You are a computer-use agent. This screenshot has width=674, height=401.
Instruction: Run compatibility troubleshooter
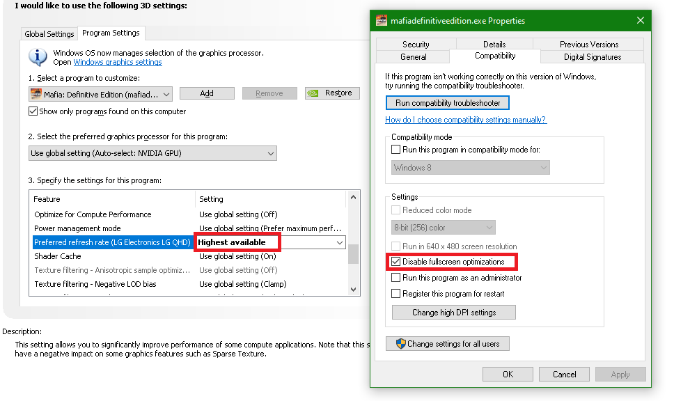(x=448, y=103)
